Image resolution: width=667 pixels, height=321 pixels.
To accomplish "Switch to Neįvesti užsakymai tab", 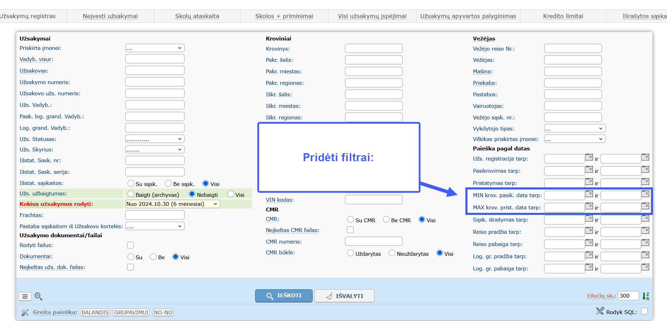I will click(110, 16).
